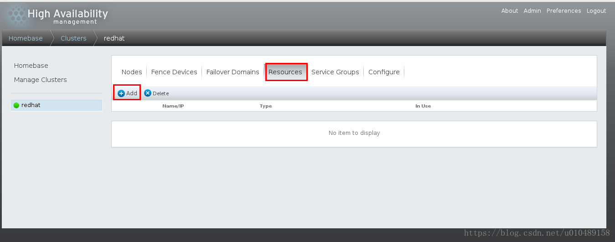Click the blue plus Add icon

click(x=121, y=93)
